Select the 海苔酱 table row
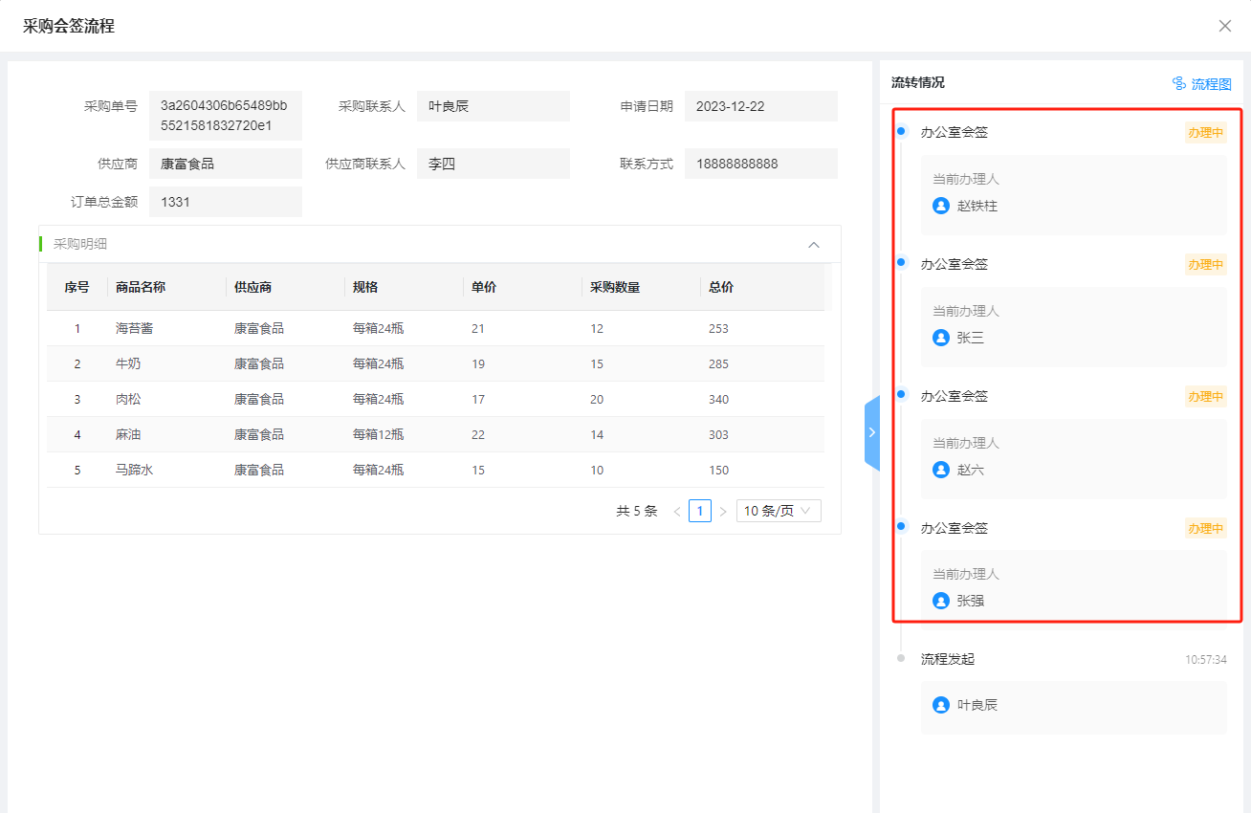The image size is (1251, 813). click(435, 328)
